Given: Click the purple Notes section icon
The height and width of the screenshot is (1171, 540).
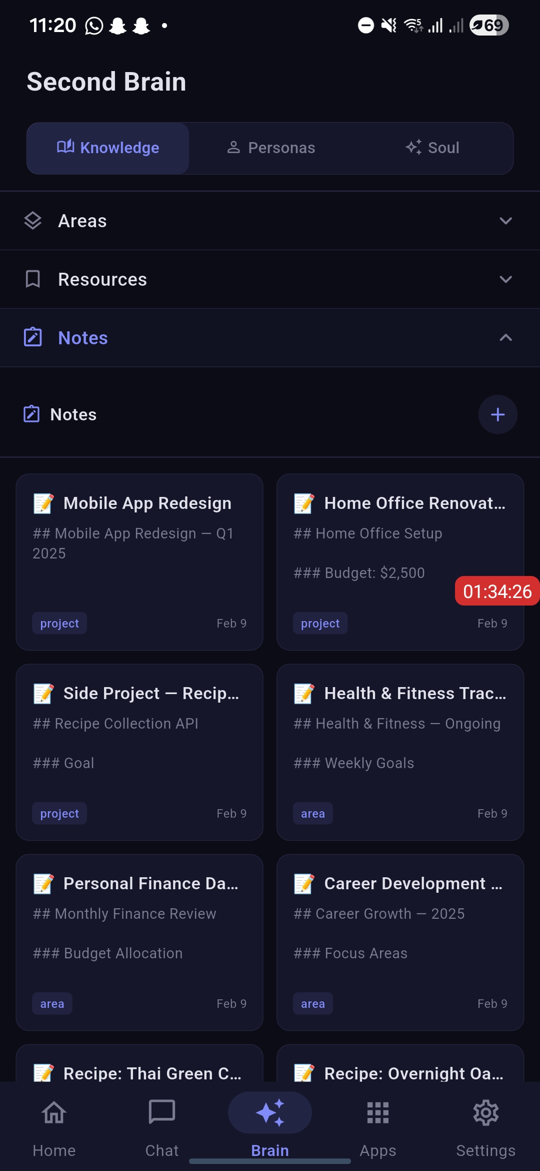Looking at the screenshot, I should [x=33, y=337].
